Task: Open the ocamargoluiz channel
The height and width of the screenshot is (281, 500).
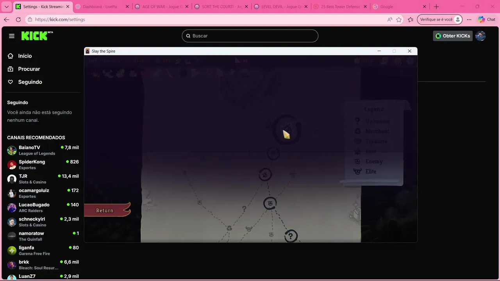Action: pyautogui.click(x=43, y=193)
